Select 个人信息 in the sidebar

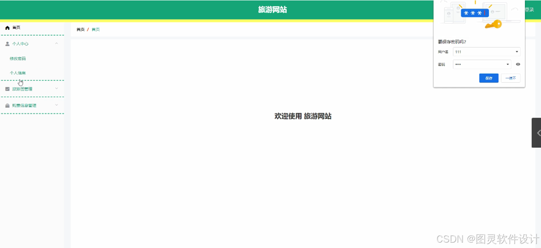tap(18, 73)
